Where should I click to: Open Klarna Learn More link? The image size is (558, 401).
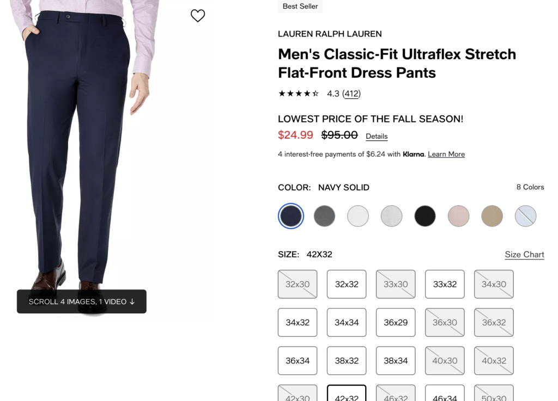(x=446, y=154)
